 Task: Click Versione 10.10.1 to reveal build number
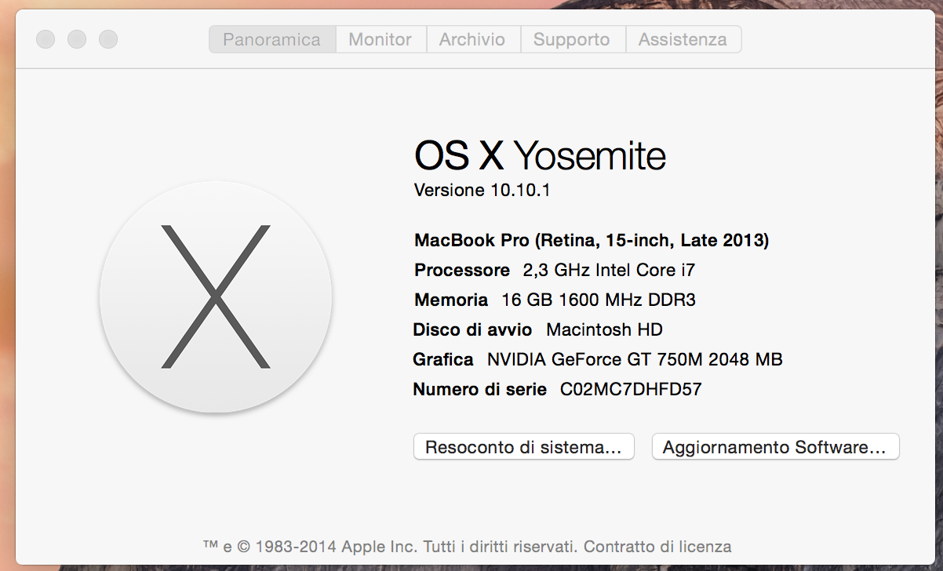482,190
